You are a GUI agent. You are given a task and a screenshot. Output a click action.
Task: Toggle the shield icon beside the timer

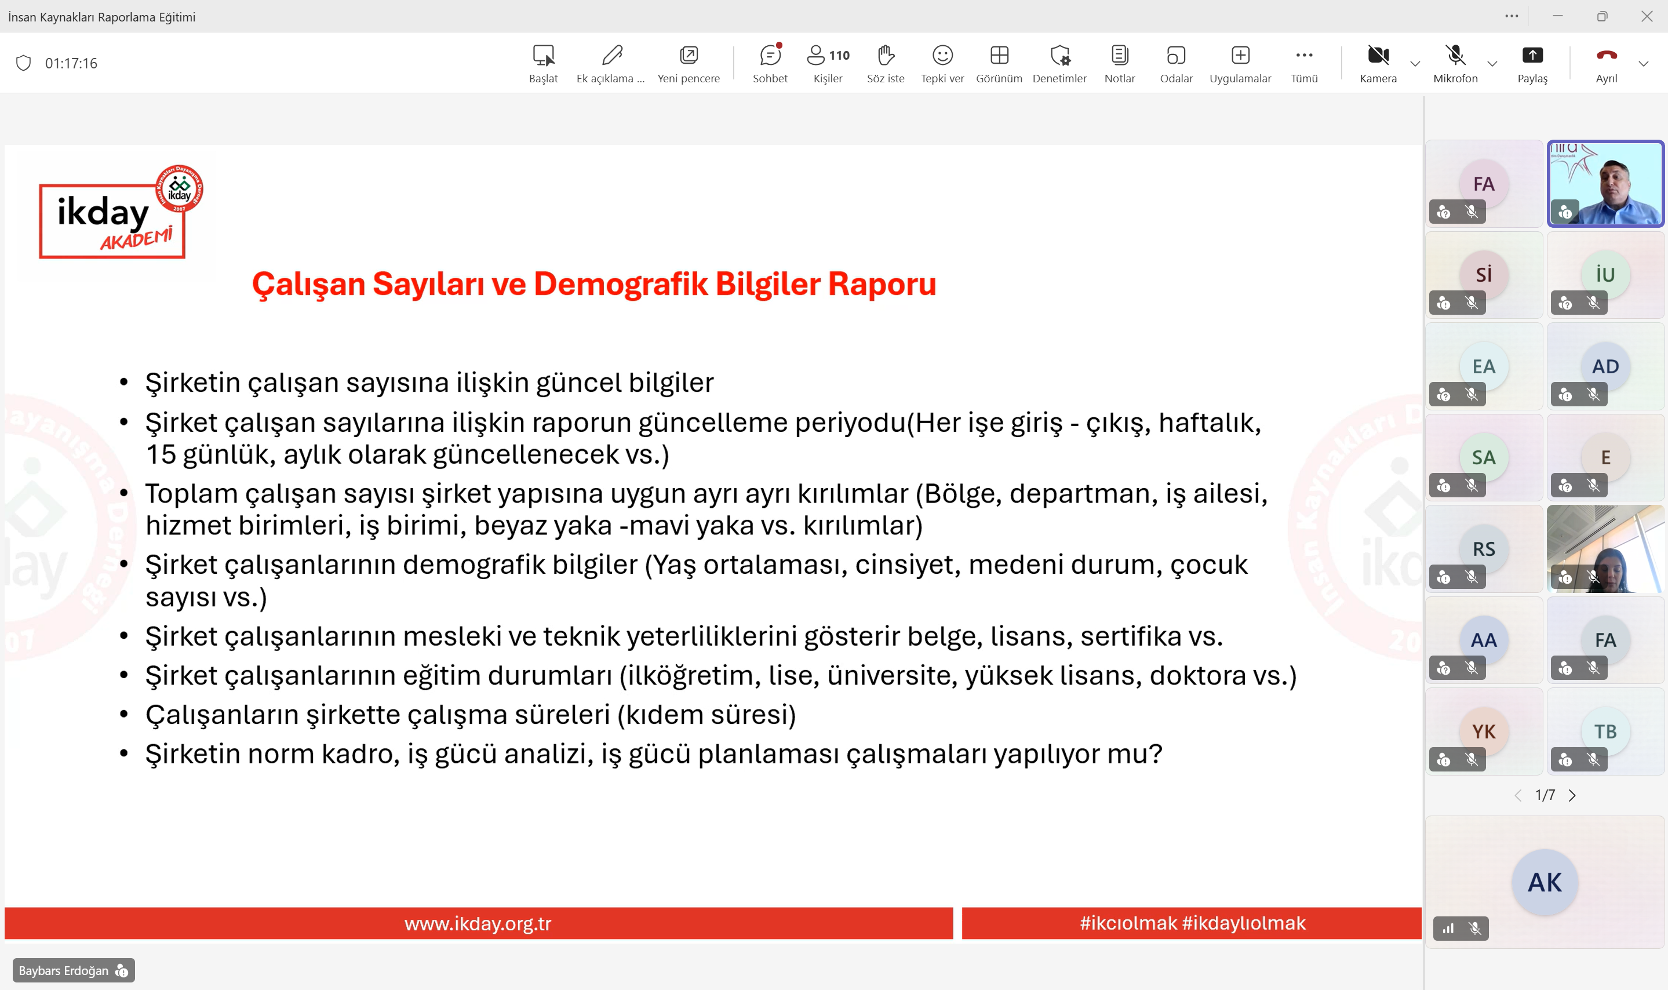coord(23,63)
